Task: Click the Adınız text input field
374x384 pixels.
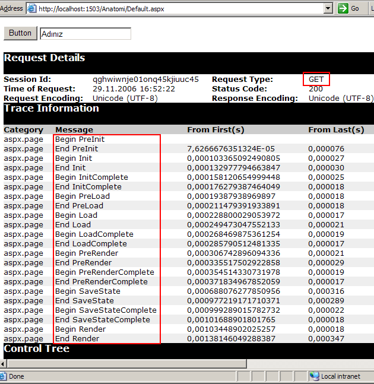Action: 85,34
